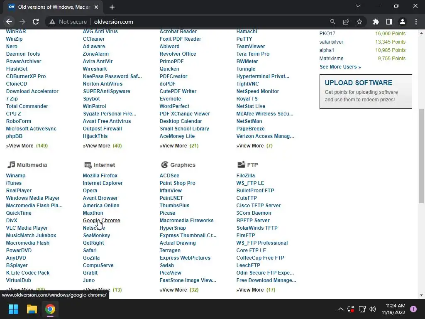Open File Explorer from the taskbar
Image resolution: width=425 pixels, height=319 pixels.
point(32,309)
